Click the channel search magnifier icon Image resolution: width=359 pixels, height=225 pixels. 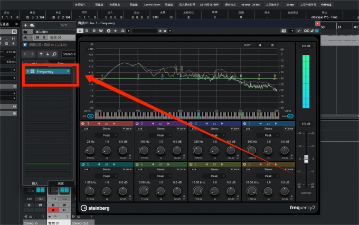(54, 54)
